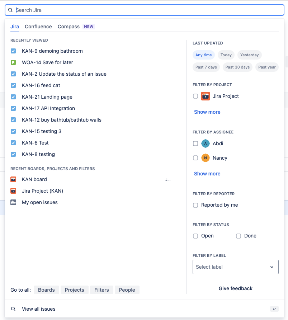
Task: Click the filter icon beside My open issues
Action: pos(13,202)
